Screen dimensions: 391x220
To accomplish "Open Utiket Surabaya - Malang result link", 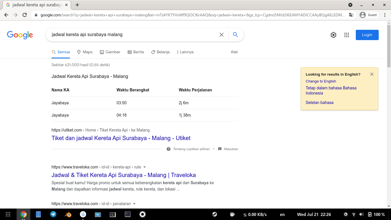I will [x=121, y=138].
